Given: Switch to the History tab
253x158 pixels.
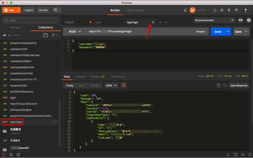Looking at the screenshot, I should [x=15, y=27].
